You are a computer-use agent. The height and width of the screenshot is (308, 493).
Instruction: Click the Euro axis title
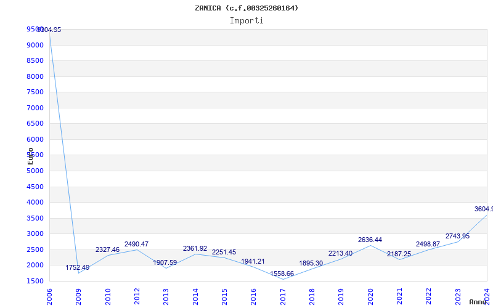[30, 156]
